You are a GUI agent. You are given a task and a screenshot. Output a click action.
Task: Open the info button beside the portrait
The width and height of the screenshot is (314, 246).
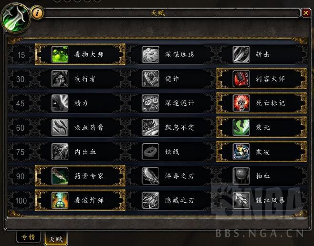pyautogui.click(x=37, y=13)
